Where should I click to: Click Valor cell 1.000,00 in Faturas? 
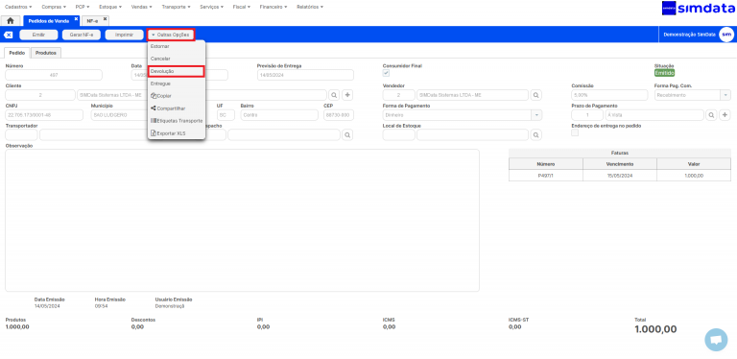(x=694, y=176)
